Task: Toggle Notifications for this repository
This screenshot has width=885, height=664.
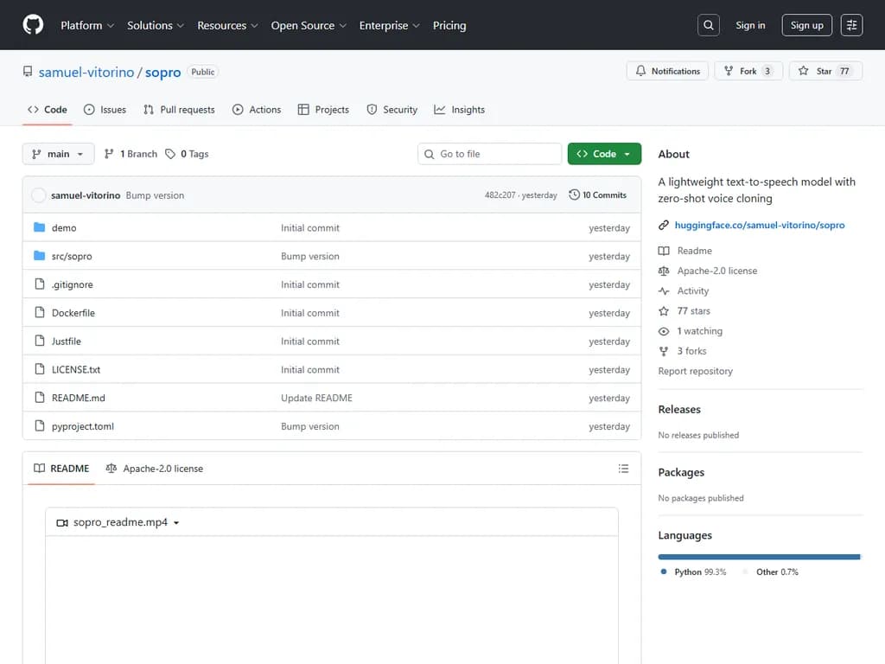Action: [668, 71]
